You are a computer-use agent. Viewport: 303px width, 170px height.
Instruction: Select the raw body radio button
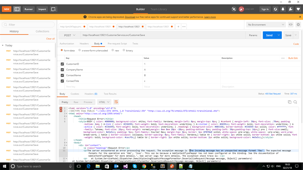(113, 50)
